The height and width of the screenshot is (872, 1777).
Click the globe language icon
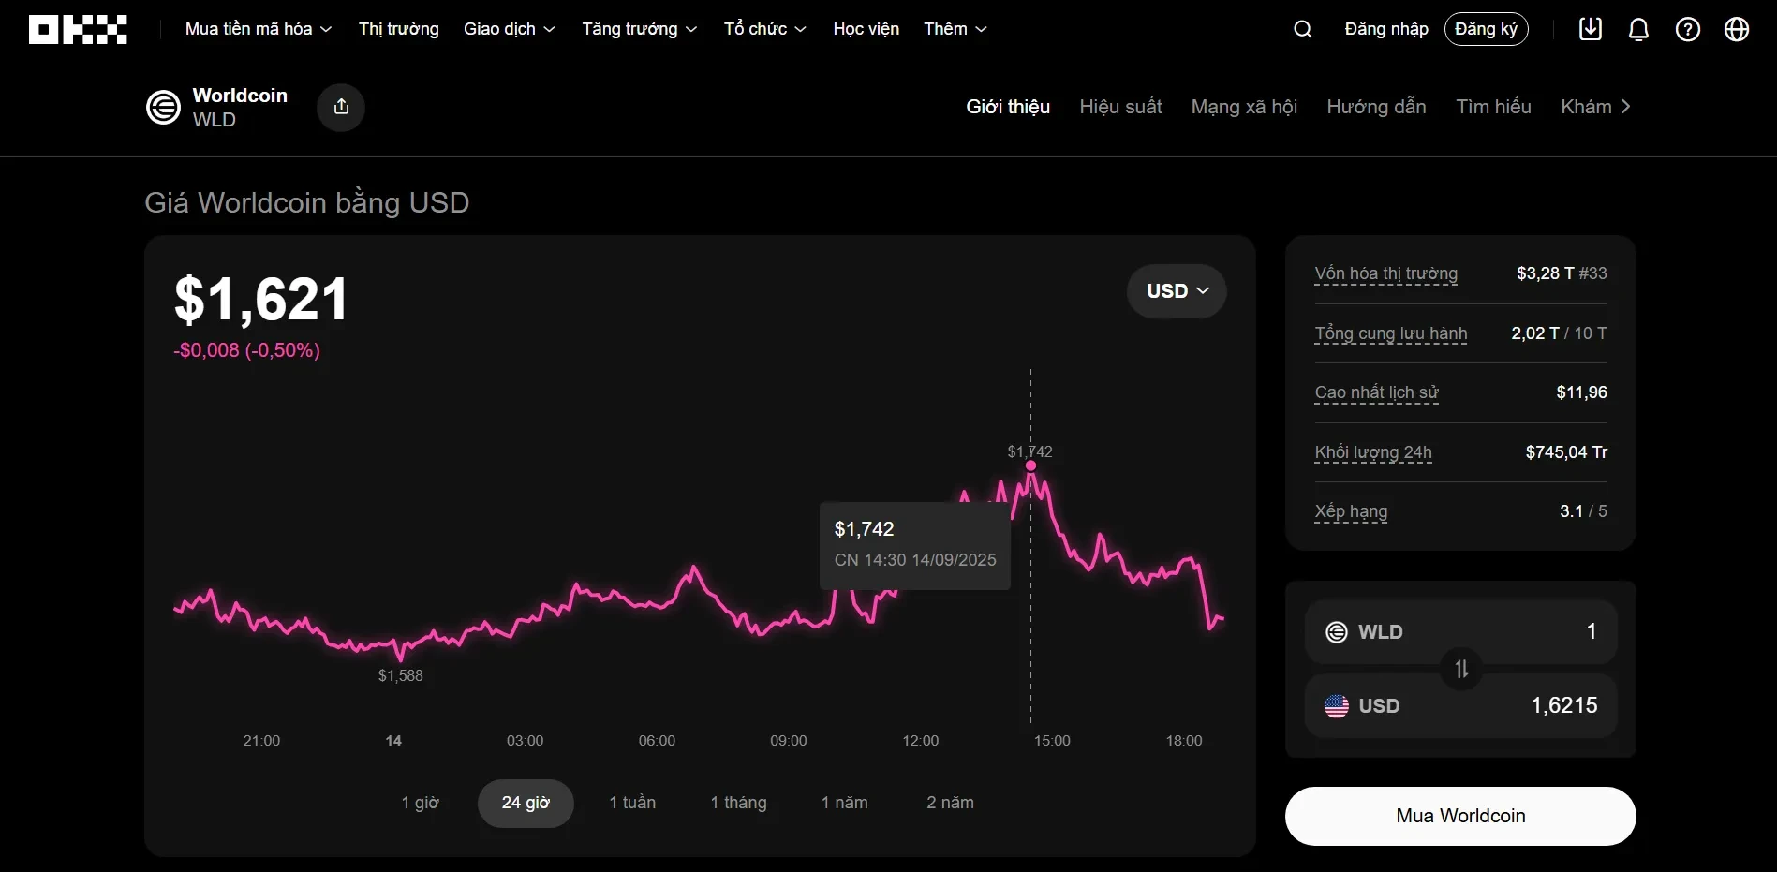1736,30
